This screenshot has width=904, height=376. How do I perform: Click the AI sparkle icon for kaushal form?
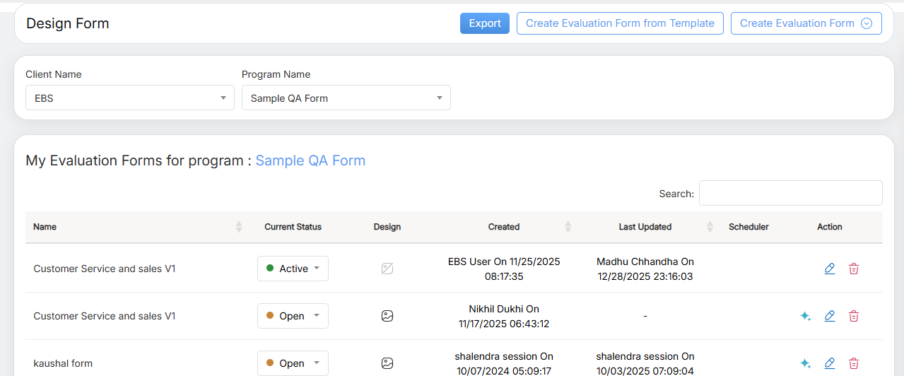click(805, 363)
